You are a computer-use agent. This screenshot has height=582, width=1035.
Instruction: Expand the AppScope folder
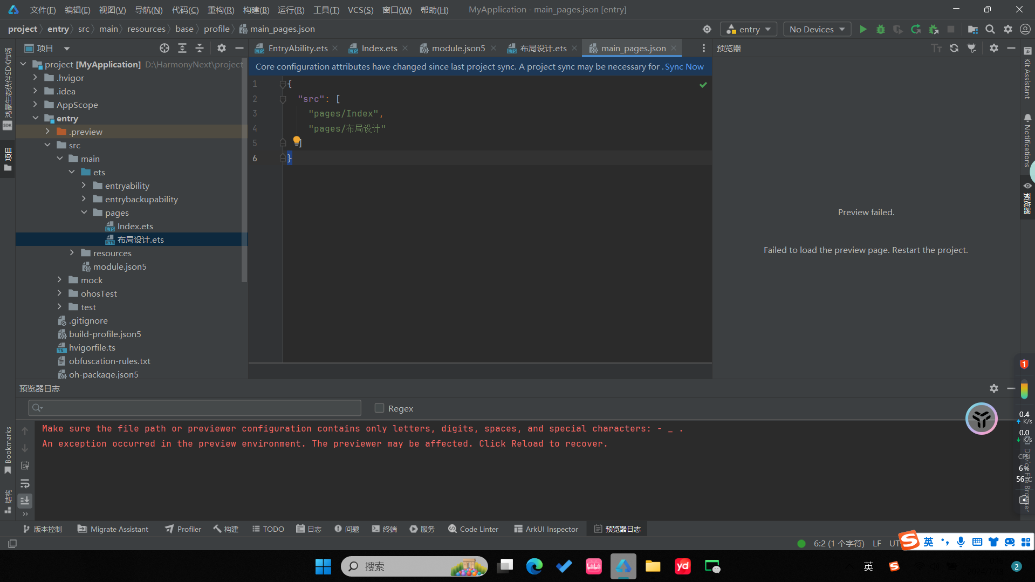click(x=35, y=105)
